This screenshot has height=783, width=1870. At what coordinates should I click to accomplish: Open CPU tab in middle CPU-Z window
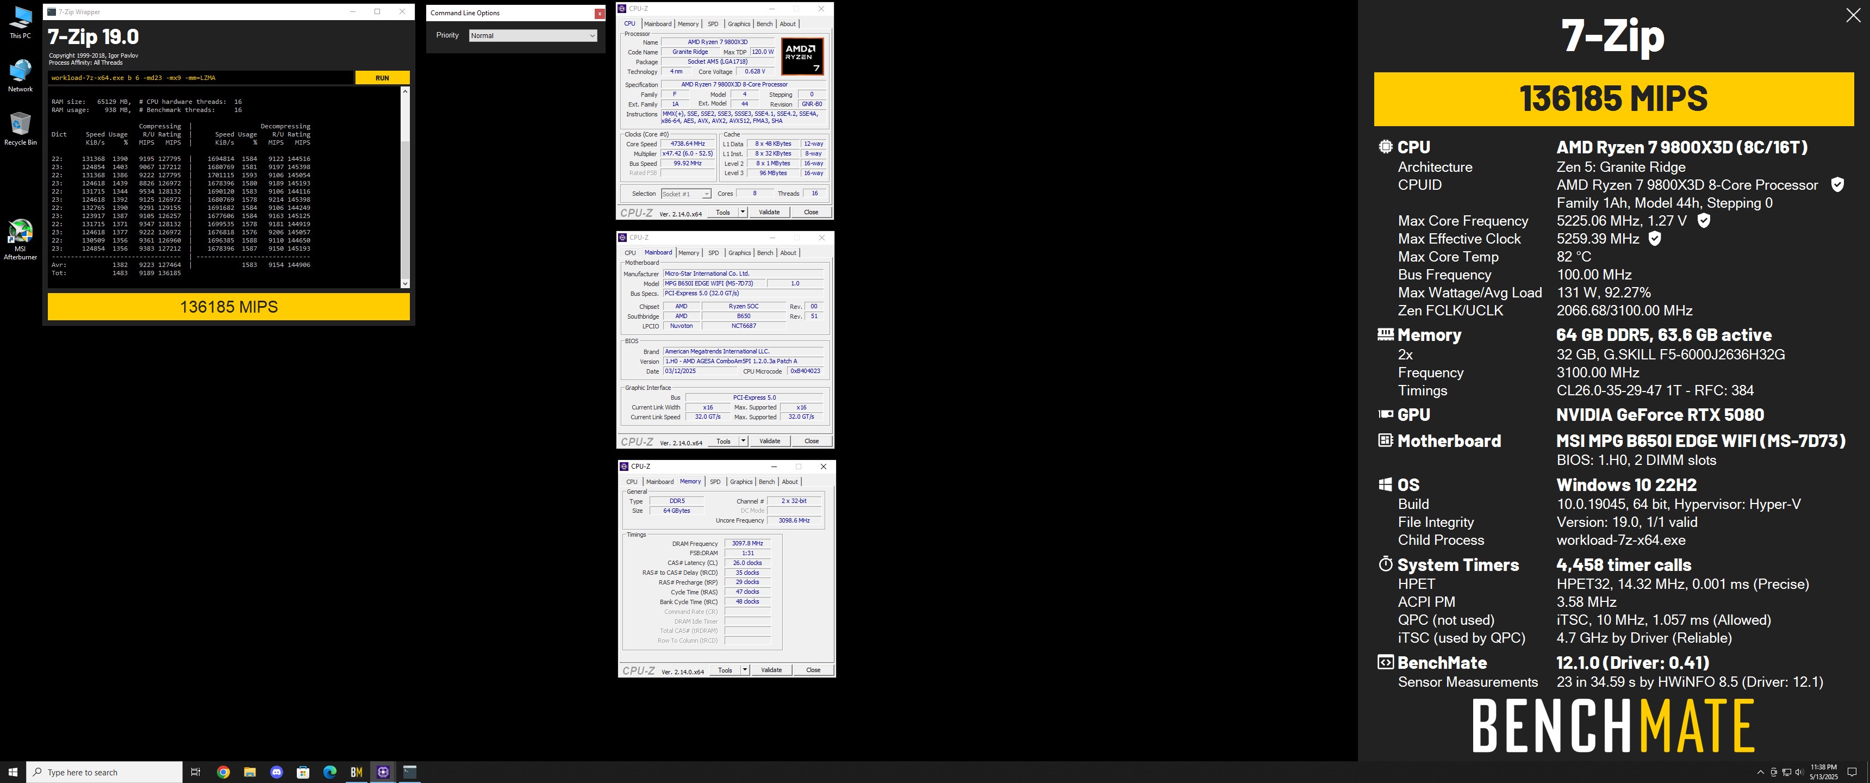[x=630, y=253]
